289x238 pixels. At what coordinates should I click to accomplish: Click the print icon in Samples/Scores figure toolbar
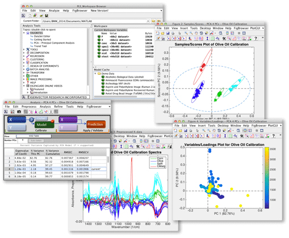point(173,33)
